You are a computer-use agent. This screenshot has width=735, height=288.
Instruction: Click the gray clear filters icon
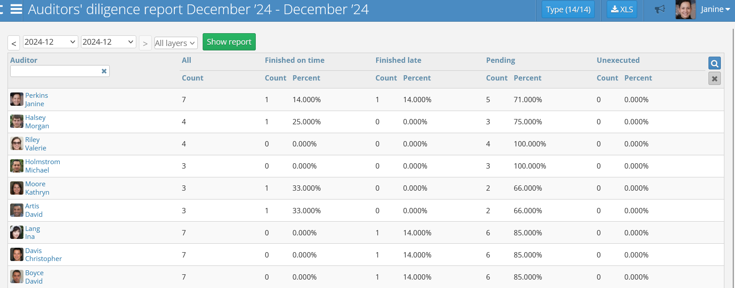pos(714,79)
